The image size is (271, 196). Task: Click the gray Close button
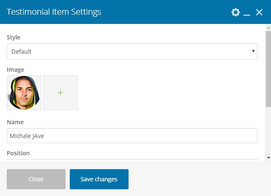pos(36,179)
